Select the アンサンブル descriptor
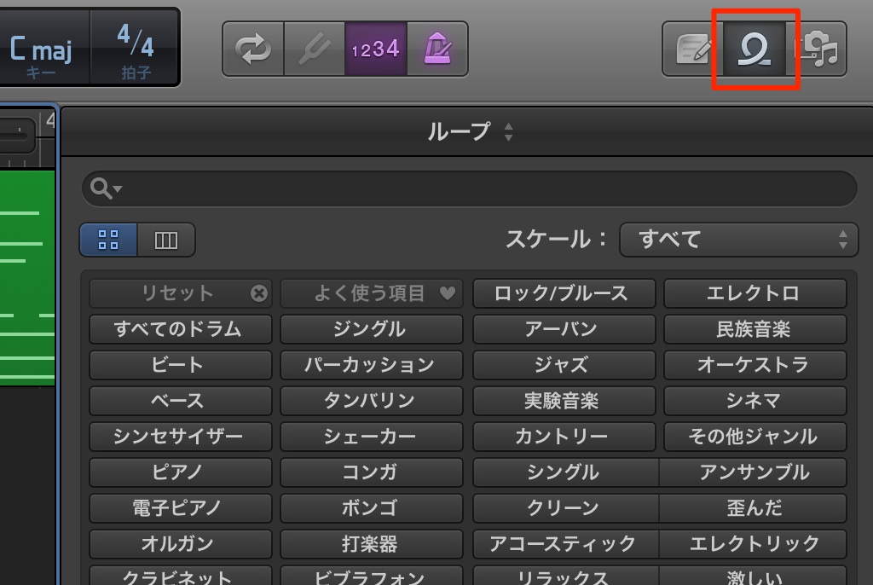Screen dimensions: 873x585 point(754,472)
